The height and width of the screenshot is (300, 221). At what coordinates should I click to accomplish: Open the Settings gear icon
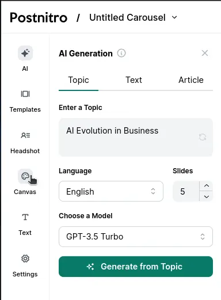click(x=25, y=259)
